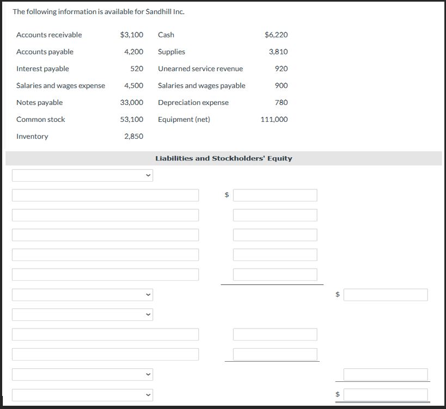Click the '920' amount
The height and width of the screenshot is (409, 446).
(x=282, y=69)
